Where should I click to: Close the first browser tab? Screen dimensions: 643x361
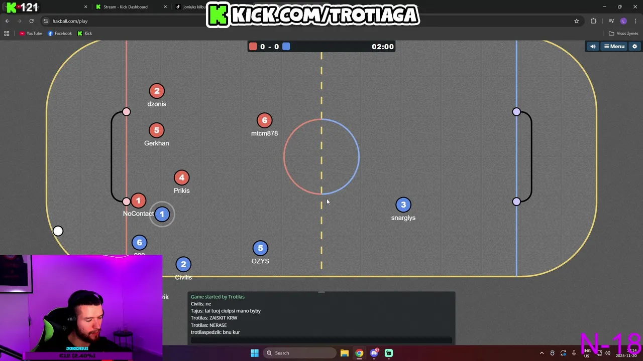[x=85, y=7]
